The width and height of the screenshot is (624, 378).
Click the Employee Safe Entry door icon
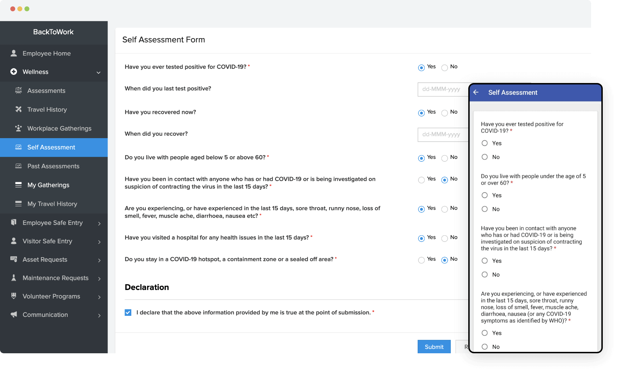click(x=14, y=222)
